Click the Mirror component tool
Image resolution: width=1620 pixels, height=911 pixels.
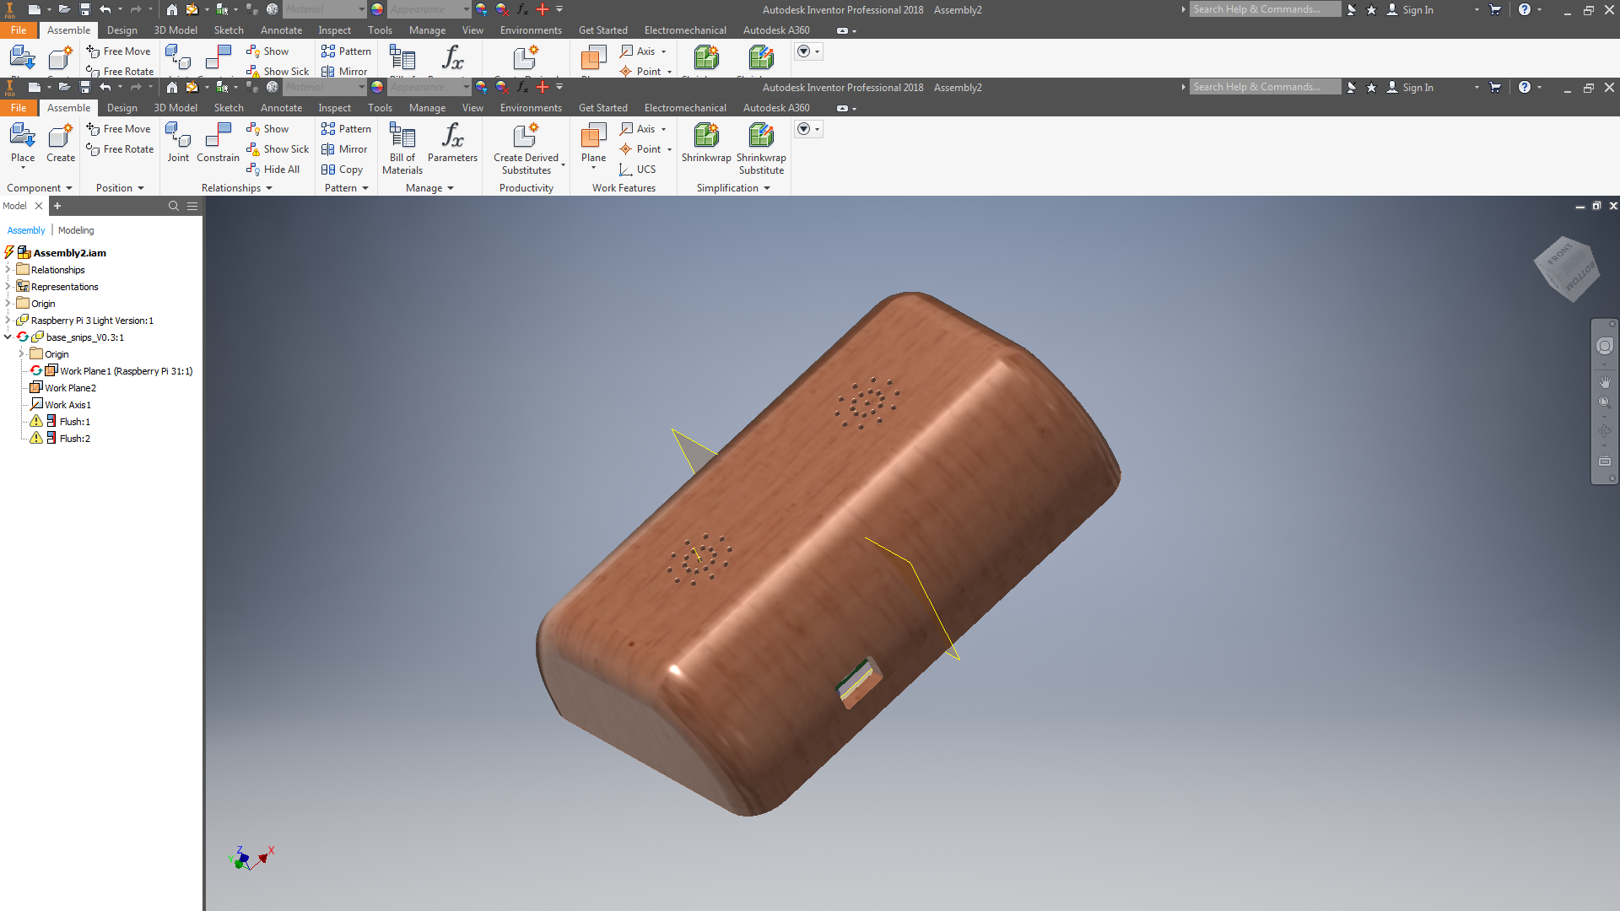pyautogui.click(x=344, y=149)
